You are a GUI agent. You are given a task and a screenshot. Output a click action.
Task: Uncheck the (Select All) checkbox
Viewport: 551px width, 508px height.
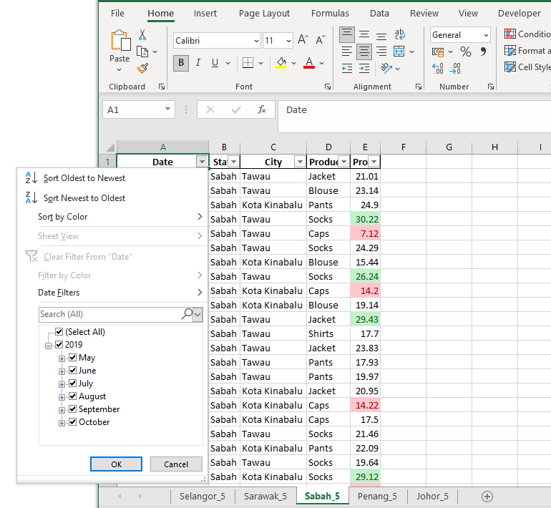click(59, 332)
